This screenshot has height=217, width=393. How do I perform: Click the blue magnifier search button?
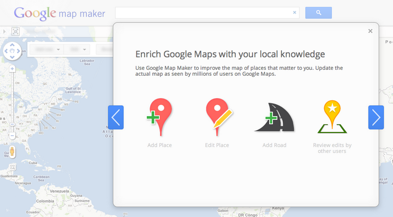coord(318,13)
